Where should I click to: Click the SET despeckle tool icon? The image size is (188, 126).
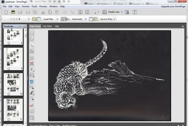coord(32,82)
